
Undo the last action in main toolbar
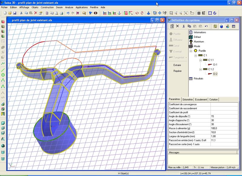[68, 13]
